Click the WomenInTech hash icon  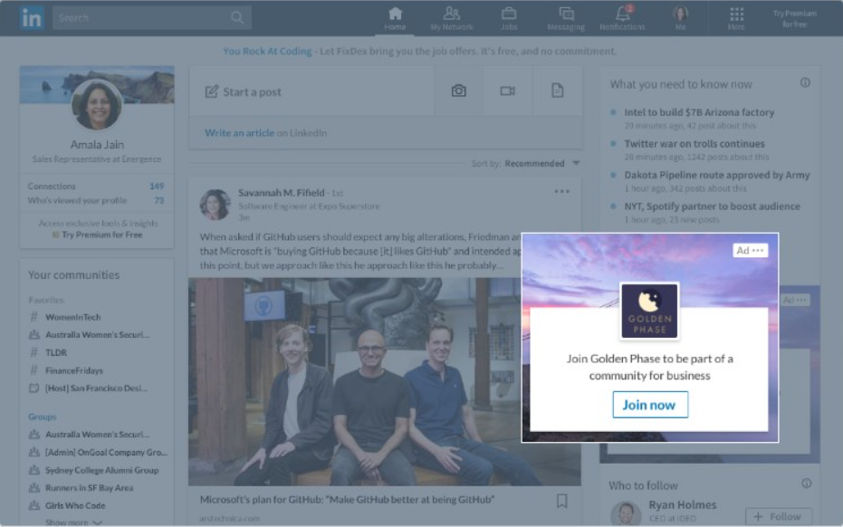(x=34, y=317)
